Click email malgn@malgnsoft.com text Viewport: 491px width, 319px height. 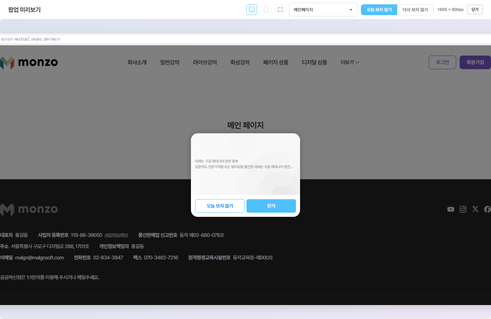point(40,258)
